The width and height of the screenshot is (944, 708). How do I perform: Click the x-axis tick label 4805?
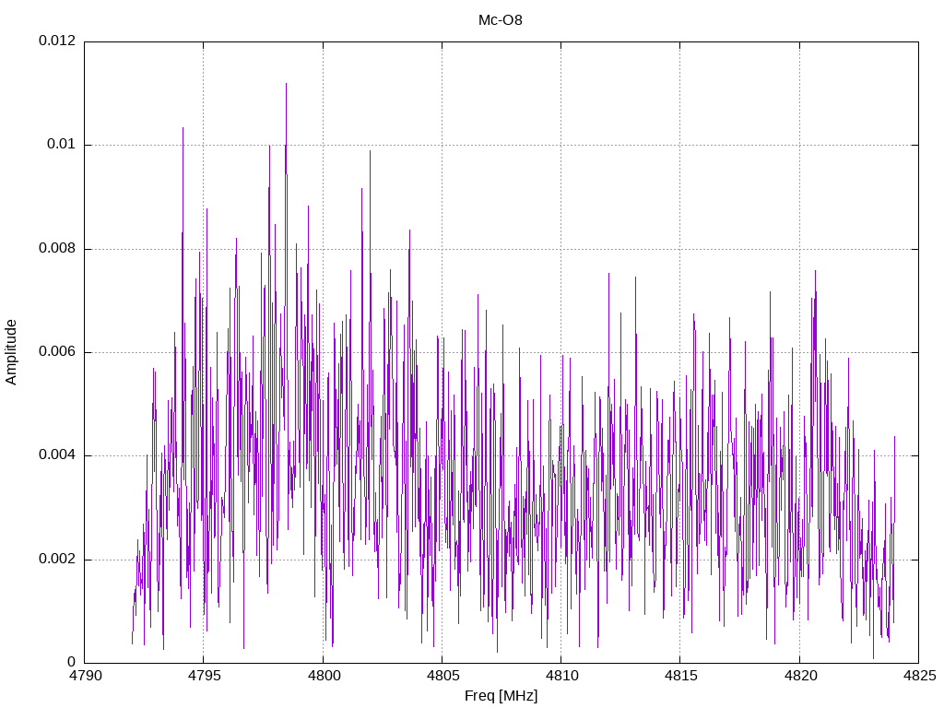[x=442, y=676]
